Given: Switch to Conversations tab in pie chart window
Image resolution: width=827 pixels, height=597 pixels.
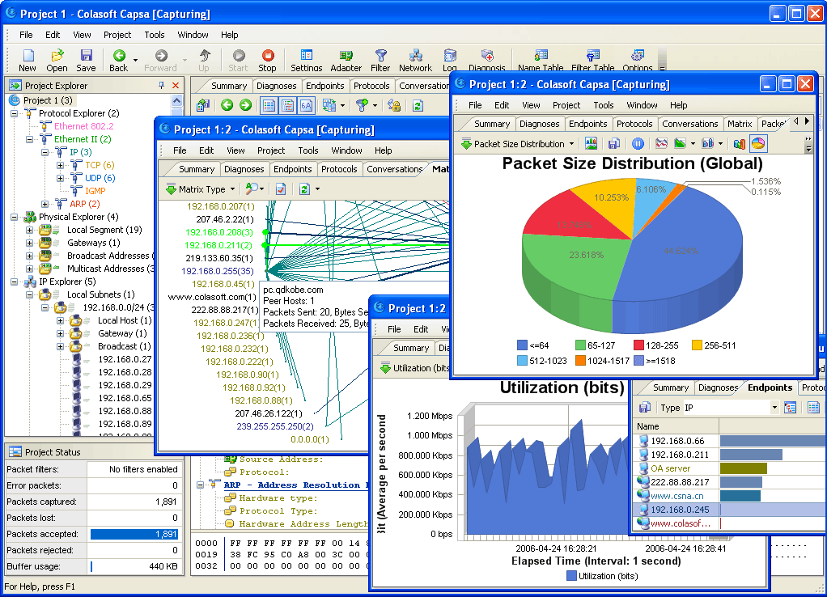Looking at the screenshot, I should [x=689, y=124].
